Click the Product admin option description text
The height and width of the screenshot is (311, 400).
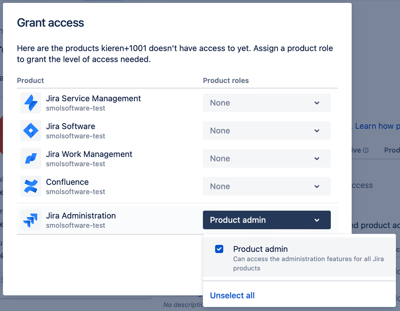[308, 263]
